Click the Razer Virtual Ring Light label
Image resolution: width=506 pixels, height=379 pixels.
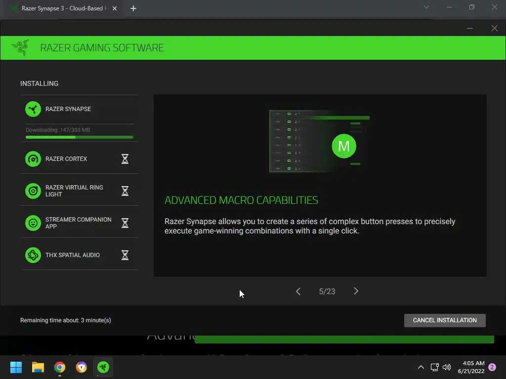[74, 191]
